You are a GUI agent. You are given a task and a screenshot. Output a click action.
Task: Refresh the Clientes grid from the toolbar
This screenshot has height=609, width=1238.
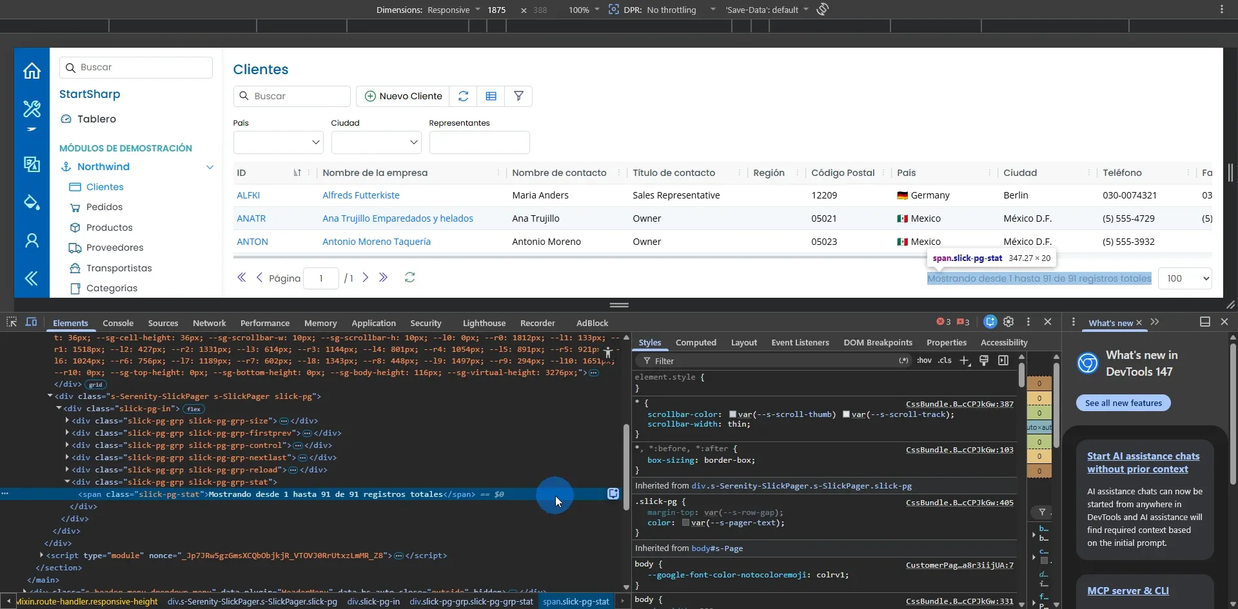[463, 96]
